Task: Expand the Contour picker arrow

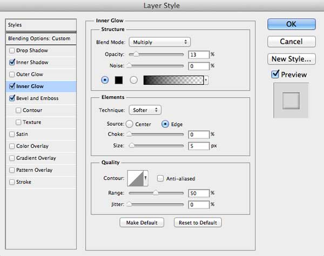Action: coord(146,178)
